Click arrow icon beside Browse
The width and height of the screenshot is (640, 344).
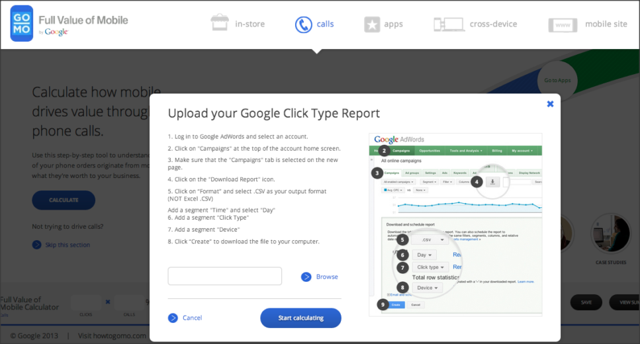[306, 277]
